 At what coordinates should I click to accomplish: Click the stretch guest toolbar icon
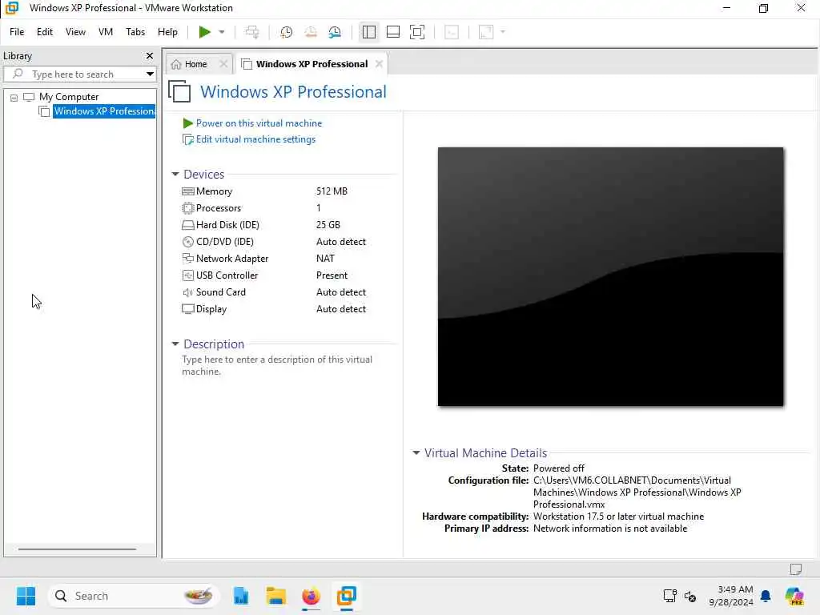click(x=486, y=32)
